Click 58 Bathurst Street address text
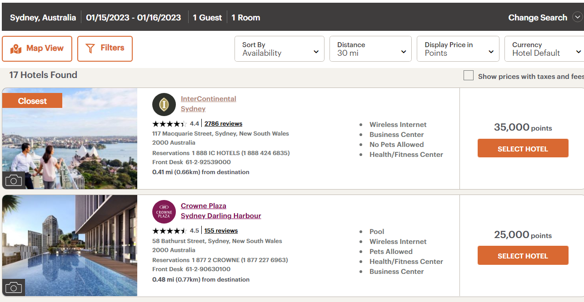 217,245
